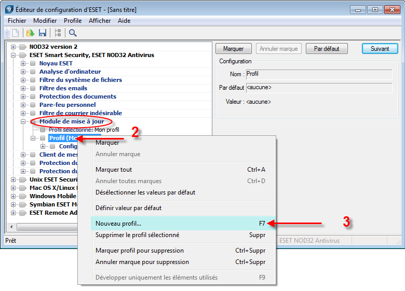Click the Search magnifier toolbar icon

[x=73, y=33]
